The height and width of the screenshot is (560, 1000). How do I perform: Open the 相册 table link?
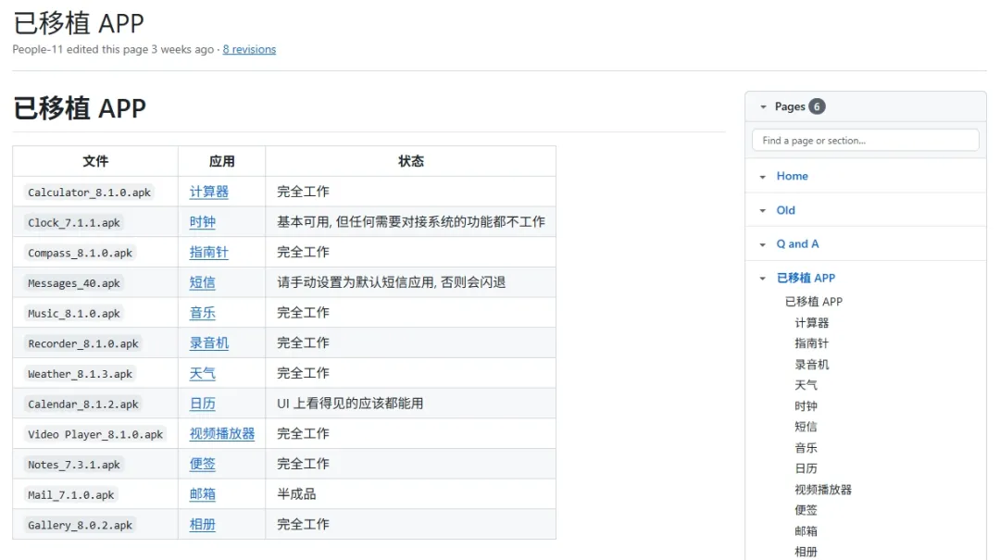click(x=202, y=524)
